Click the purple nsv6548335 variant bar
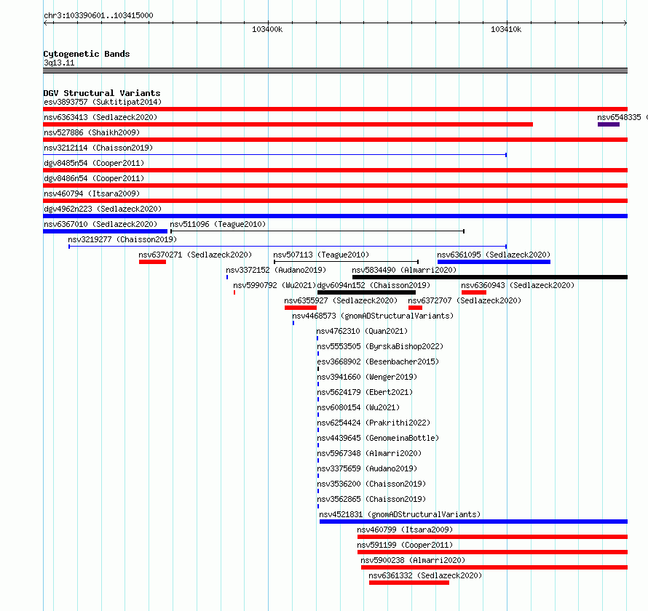648x611 pixels. 609,124
